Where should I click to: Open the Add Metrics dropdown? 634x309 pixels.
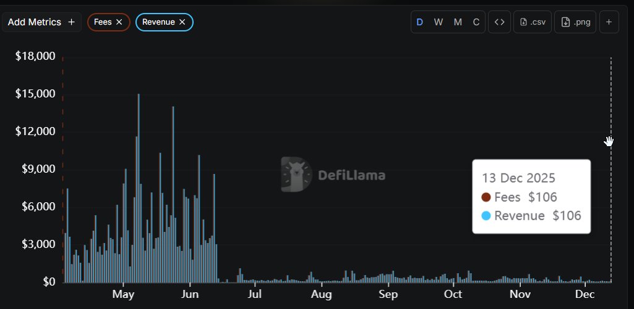pyautogui.click(x=41, y=22)
